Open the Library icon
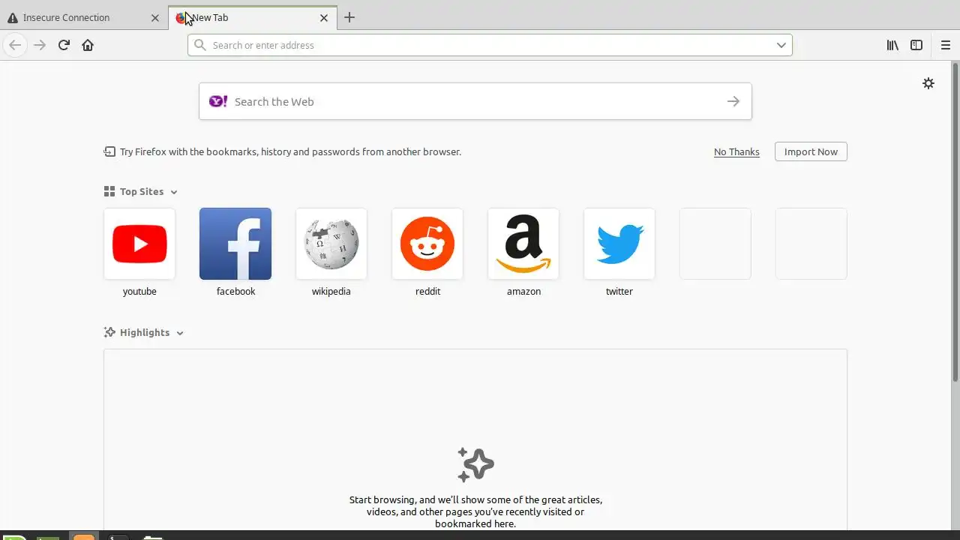The image size is (960, 540). pyautogui.click(x=892, y=45)
